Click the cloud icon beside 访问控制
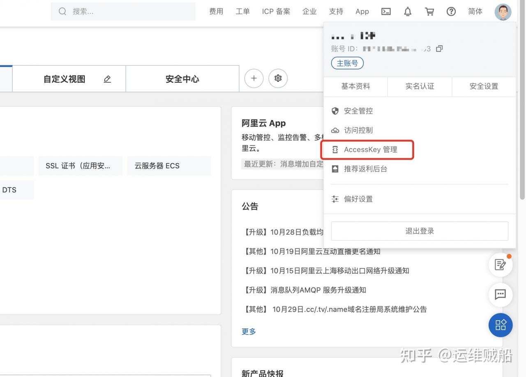Screen dimensions: 526x377 (335, 130)
